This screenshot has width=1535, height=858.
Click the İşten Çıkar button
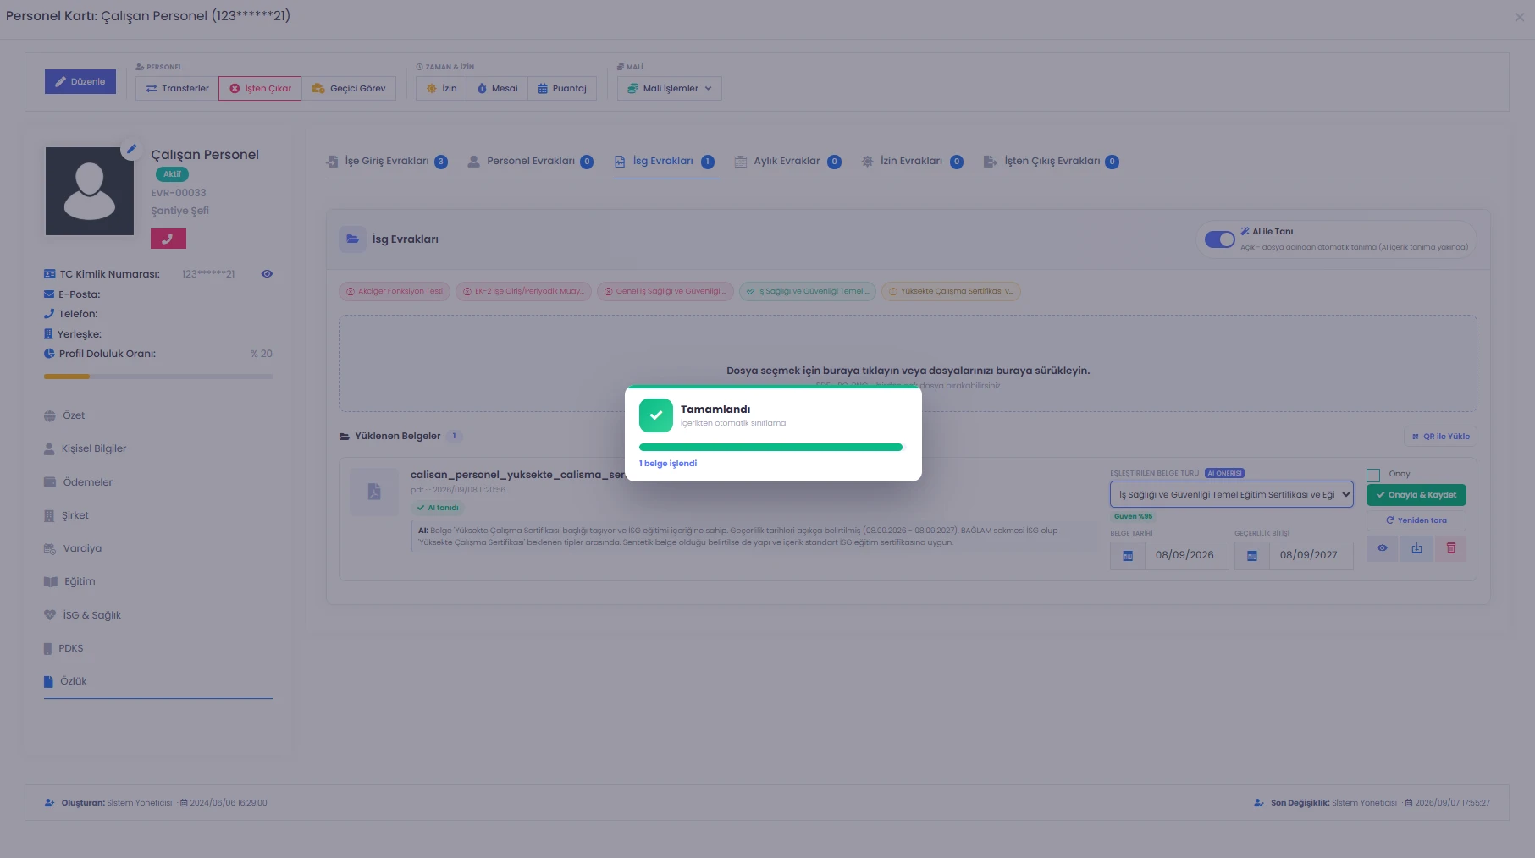[260, 88]
